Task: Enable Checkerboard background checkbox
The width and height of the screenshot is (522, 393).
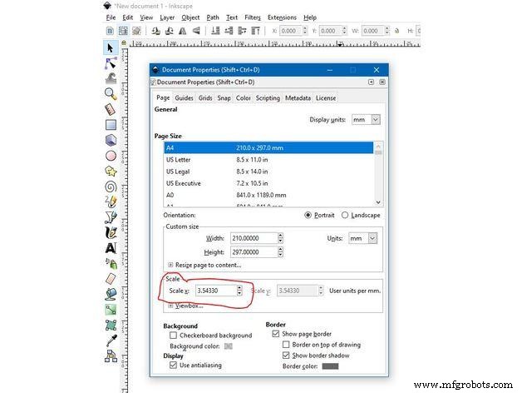Action: click(173, 336)
